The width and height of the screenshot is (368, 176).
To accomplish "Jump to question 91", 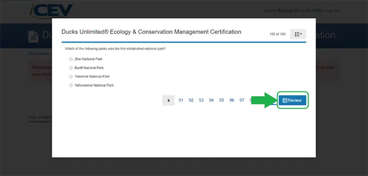I will (x=181, y=100).
